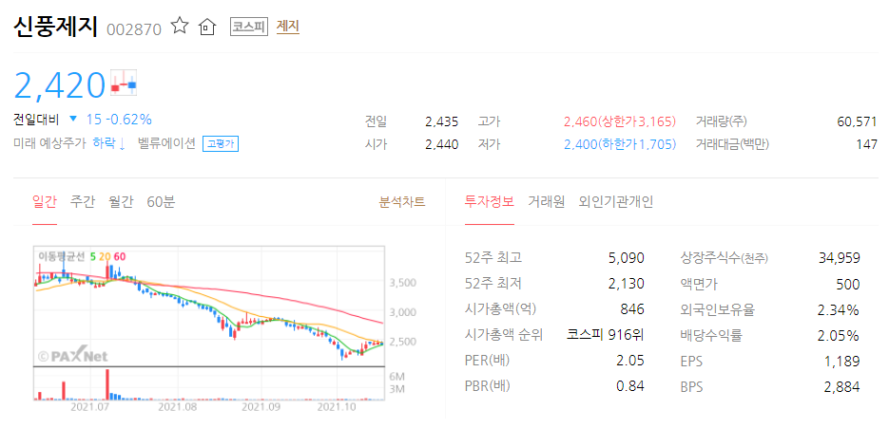Click the 시가총액(억) value 846
Image resolution: width=889 pixels, height=428 pixels.
click(x=632, y=309)
